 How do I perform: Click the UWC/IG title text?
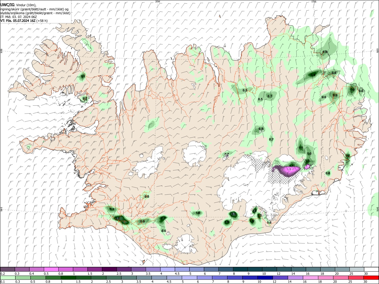(x=7, y=5)
